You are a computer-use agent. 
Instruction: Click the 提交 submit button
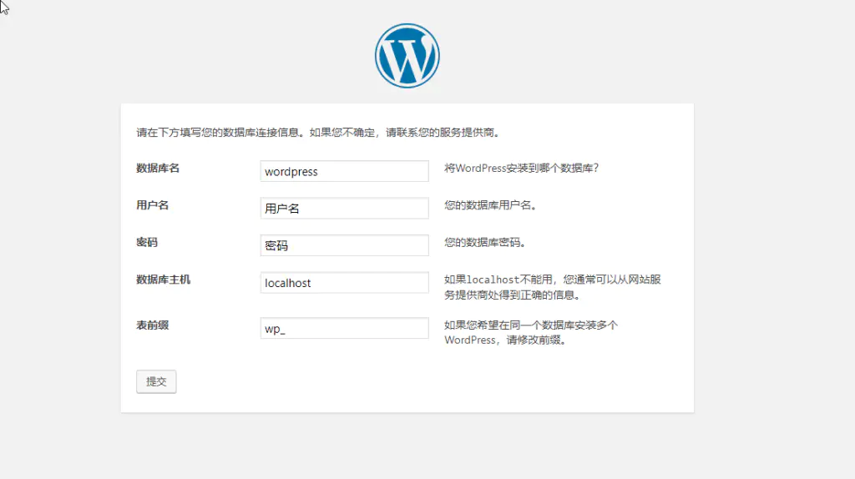coord(156,381)
